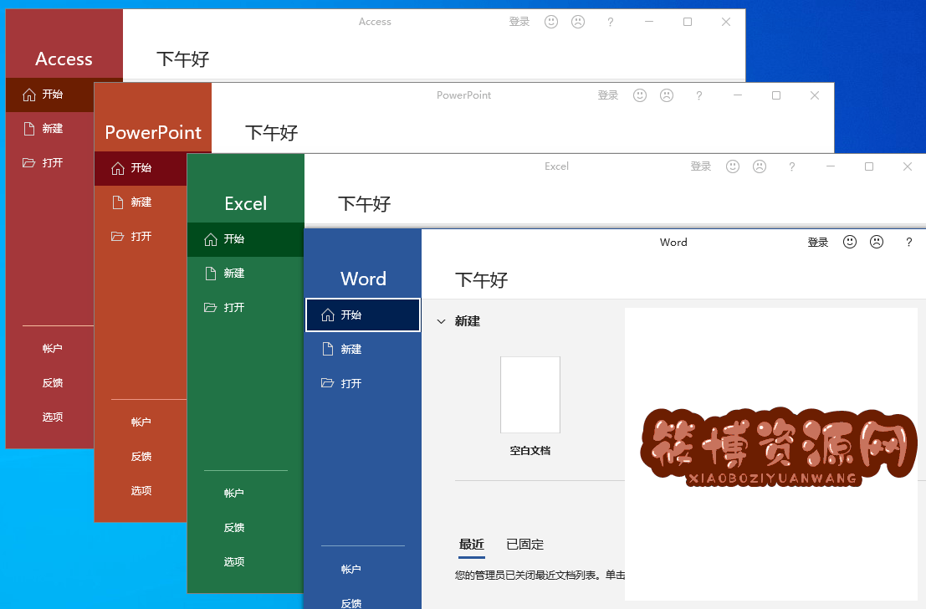Screen dimensions: 926x609
Task: Select 开始 home in the Access sidebar
Action: coord(49,95)
